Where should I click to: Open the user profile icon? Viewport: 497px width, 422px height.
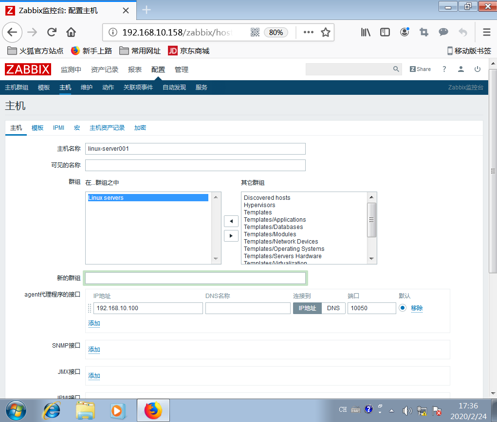(x=461, y=69)
